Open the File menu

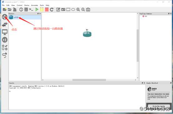(3, 5)
